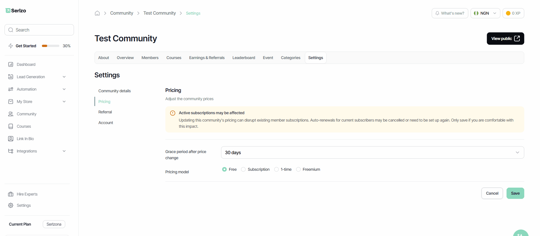Viewport: 540px width, 236px height.
Task: Click the Integrations icon
Action: pos(11,151)
